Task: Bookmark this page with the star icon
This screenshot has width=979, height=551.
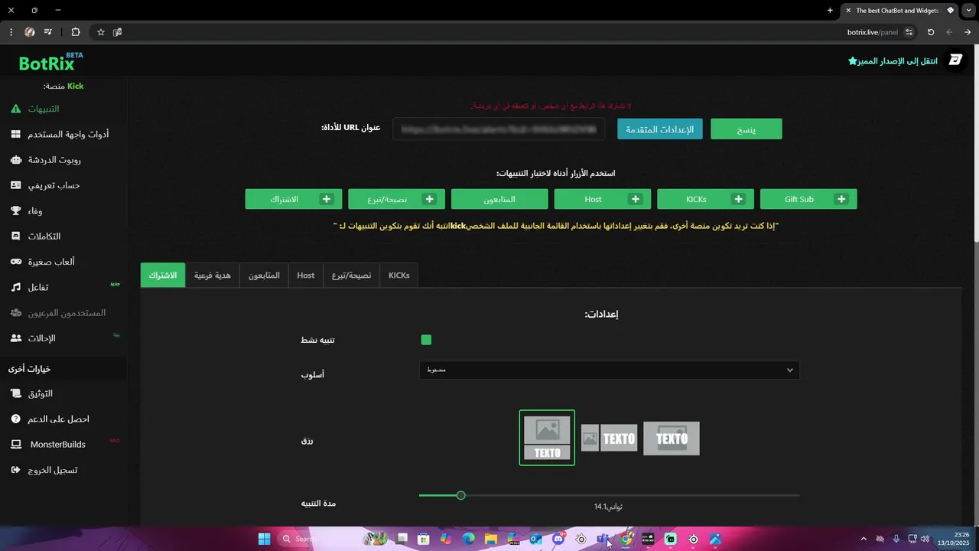Action: click(100, 32)
